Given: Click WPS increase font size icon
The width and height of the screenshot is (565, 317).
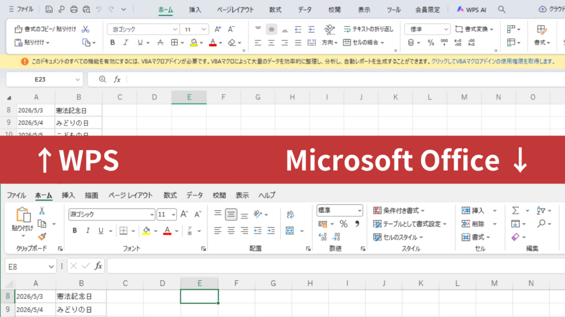Looking at the screenshot, I should click(217, 29).
